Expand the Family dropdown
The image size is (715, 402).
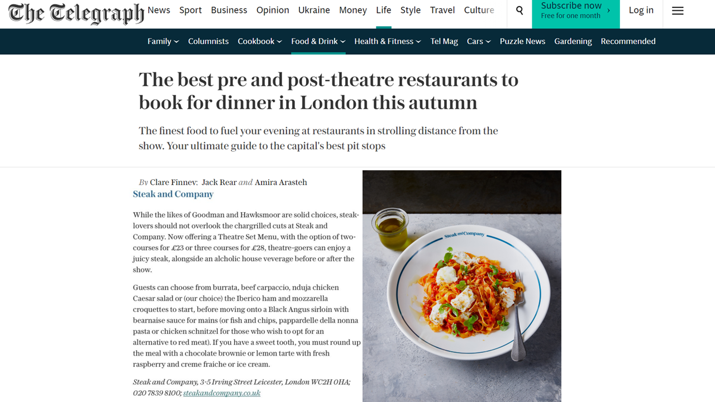[163, 41]
